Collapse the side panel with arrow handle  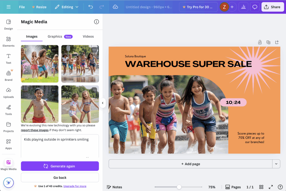coord(103,103)
